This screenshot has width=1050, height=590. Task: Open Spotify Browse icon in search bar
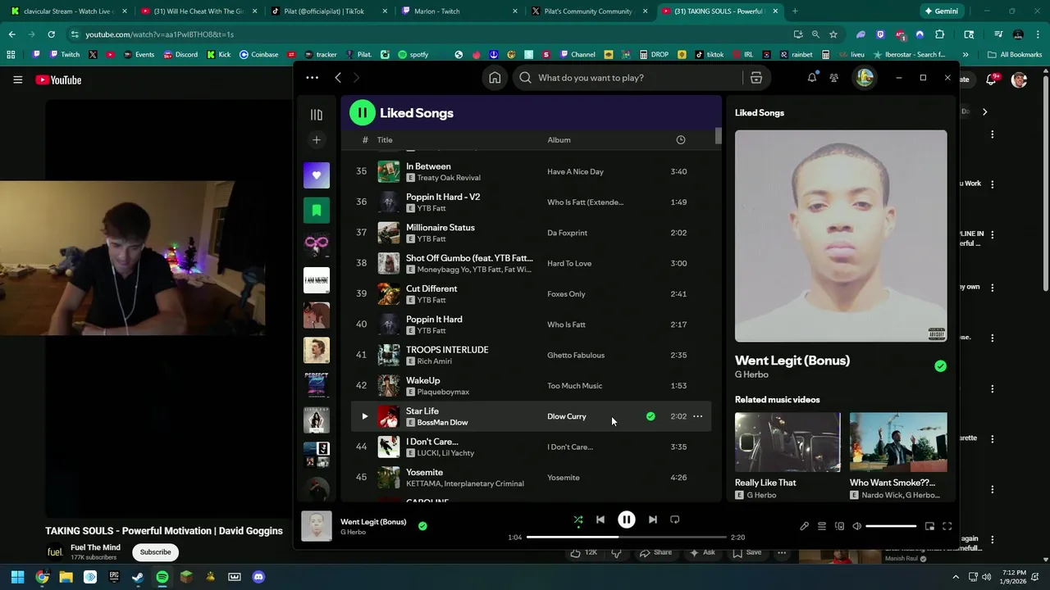[756, 78]
